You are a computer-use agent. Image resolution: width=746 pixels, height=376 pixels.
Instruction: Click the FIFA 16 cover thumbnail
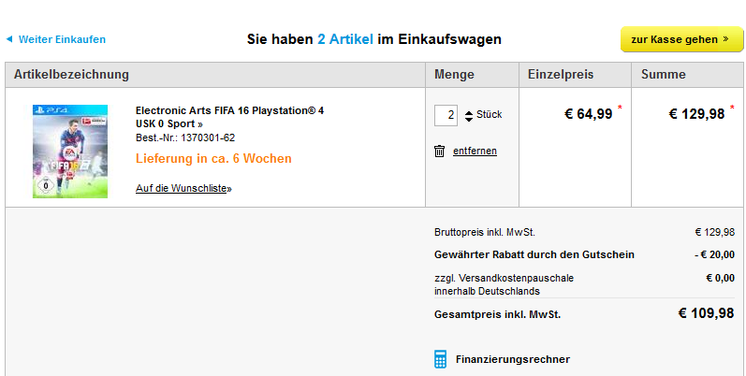pos(70,152)
